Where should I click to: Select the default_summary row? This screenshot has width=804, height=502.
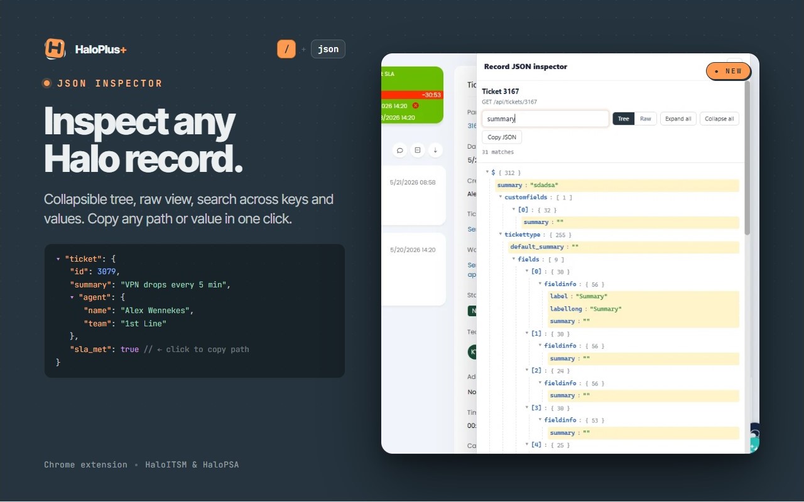coord(624,247)
